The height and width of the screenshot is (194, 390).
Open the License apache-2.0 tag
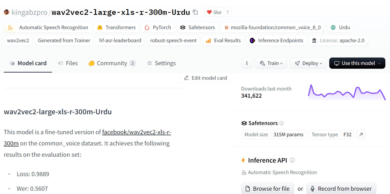pyautogui.click(x=338, y=40)
